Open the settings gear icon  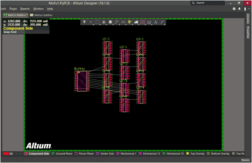(x=234, y=9)
